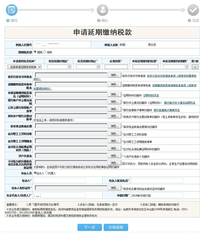
Task: Click the 确认 step icon
Action: pos(103,10)
